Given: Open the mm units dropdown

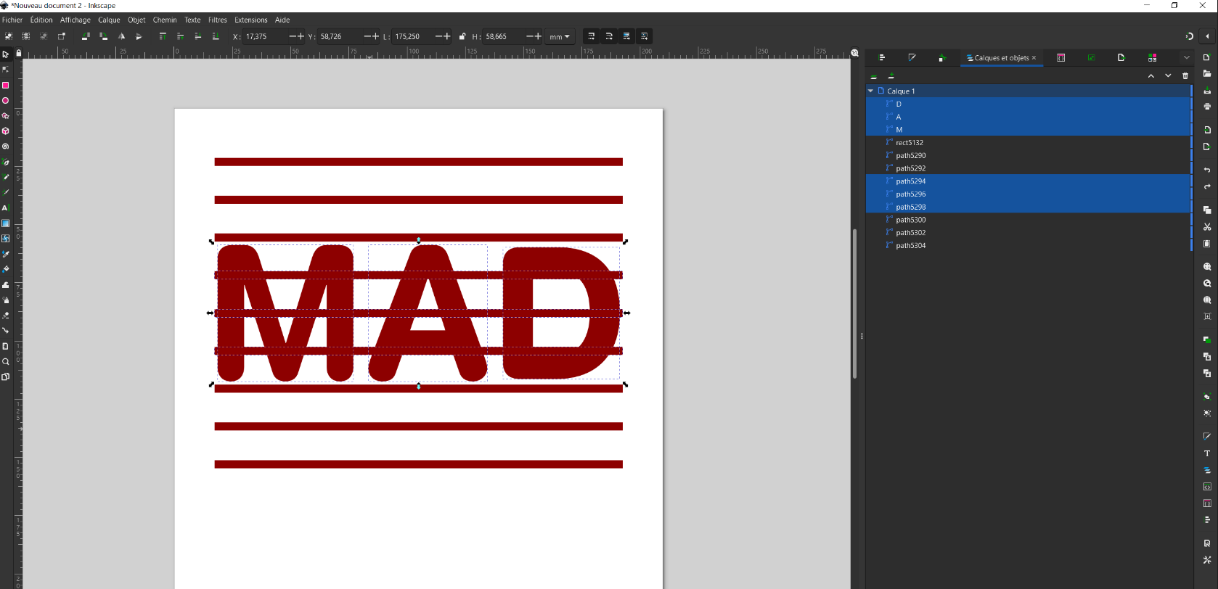Looking at the screenshot, I should (560, 36).
